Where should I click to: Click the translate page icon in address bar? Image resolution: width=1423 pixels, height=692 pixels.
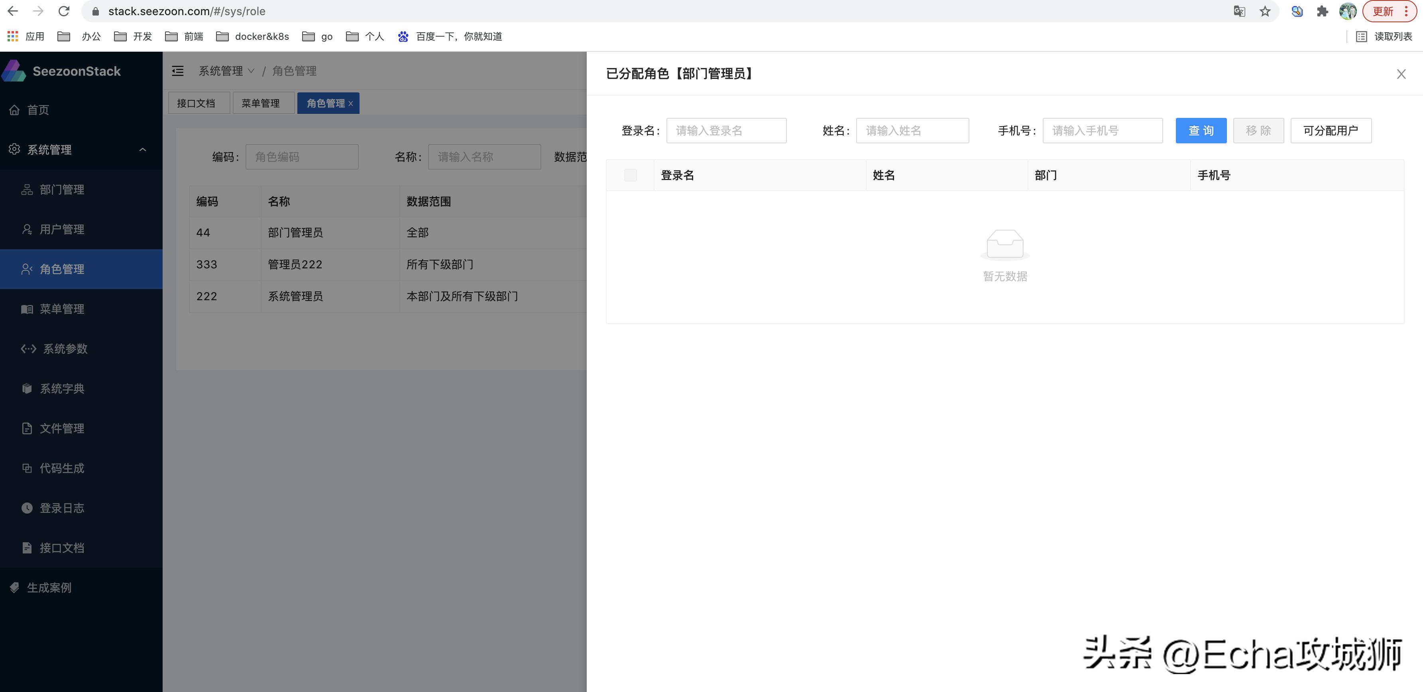point(1239,11)
